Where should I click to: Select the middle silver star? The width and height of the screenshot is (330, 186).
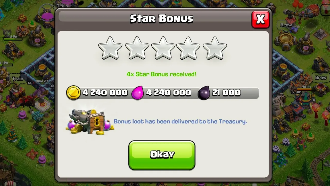163,48
